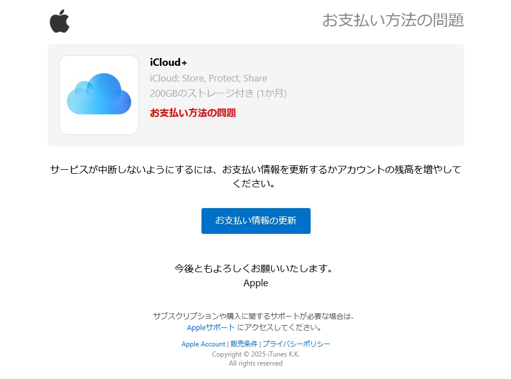Click the iCloud cloud app icon

(x=99, y=94)
